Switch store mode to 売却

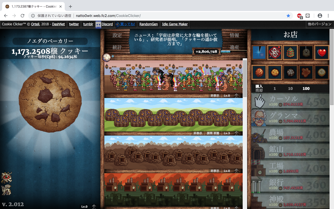point(259,90)
